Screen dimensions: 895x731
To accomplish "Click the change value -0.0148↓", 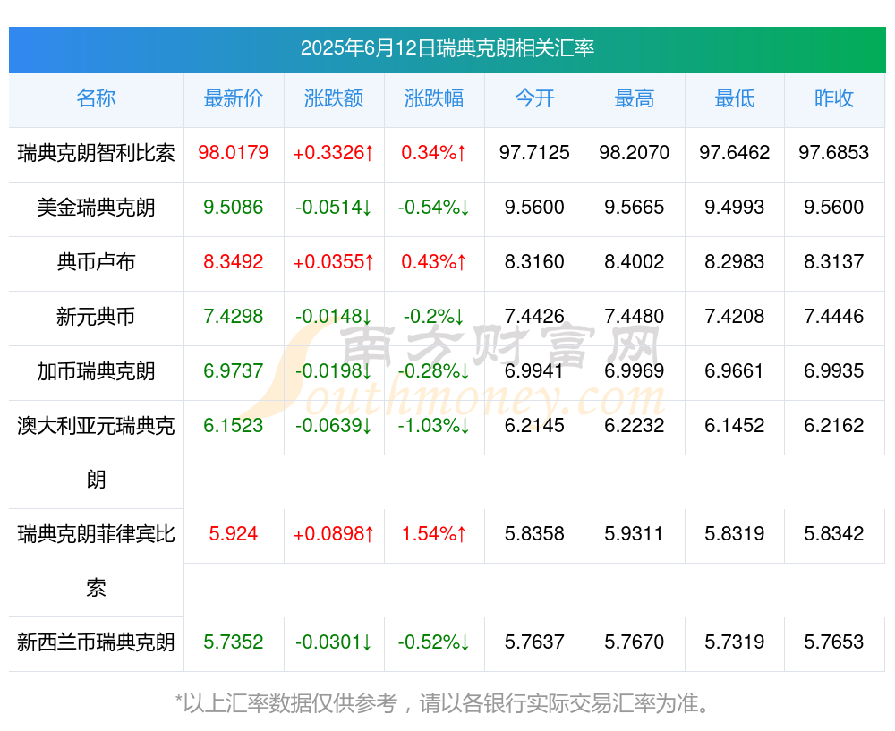I will point(334,316).
